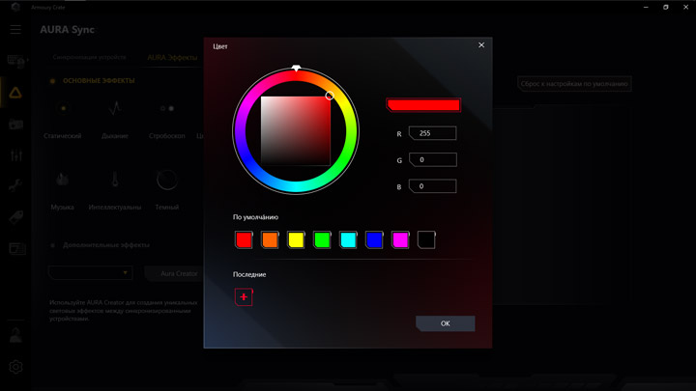Viewport: 696px width, 391px height.
Task: Select the Музыка music effect icon
Action: (x=62, y=180)
